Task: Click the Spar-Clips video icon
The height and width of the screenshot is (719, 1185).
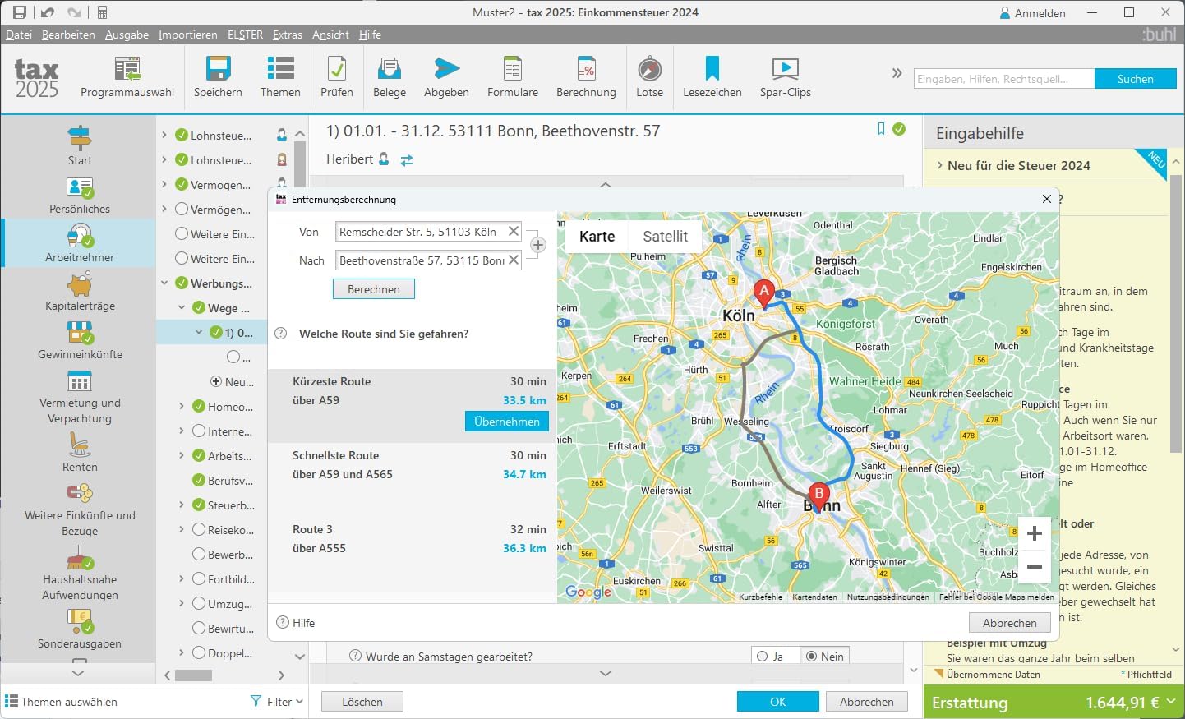Action: tap(785, 69)
